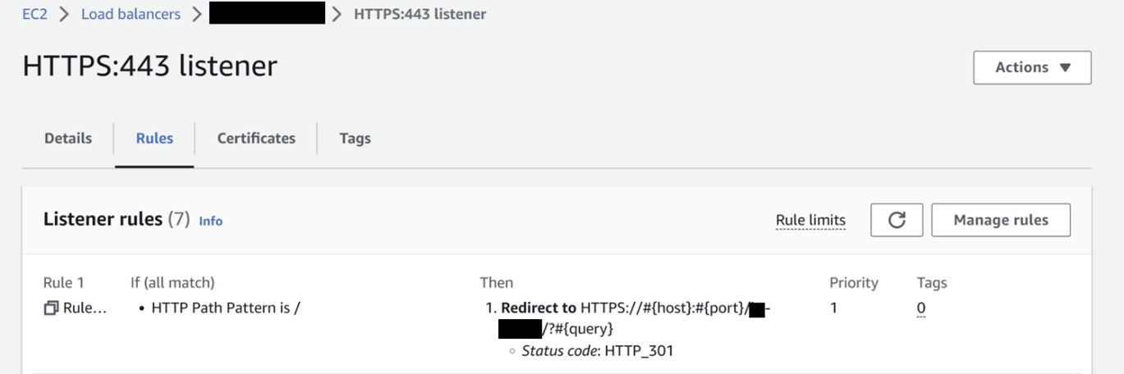The height and width of the screenshot is (374, 1124).
Task: Switch to the Details tab
Action: pyautogui.click(x=68, y=138)
